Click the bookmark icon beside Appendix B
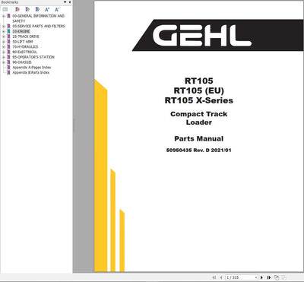The width and height of the screenshot is (304, 282). [x=8, y=72]
